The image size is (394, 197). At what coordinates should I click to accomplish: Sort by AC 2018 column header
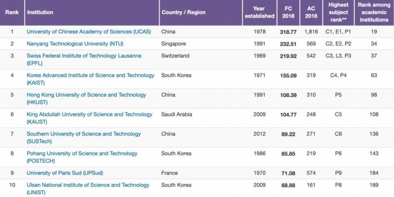tap(311, 12)
